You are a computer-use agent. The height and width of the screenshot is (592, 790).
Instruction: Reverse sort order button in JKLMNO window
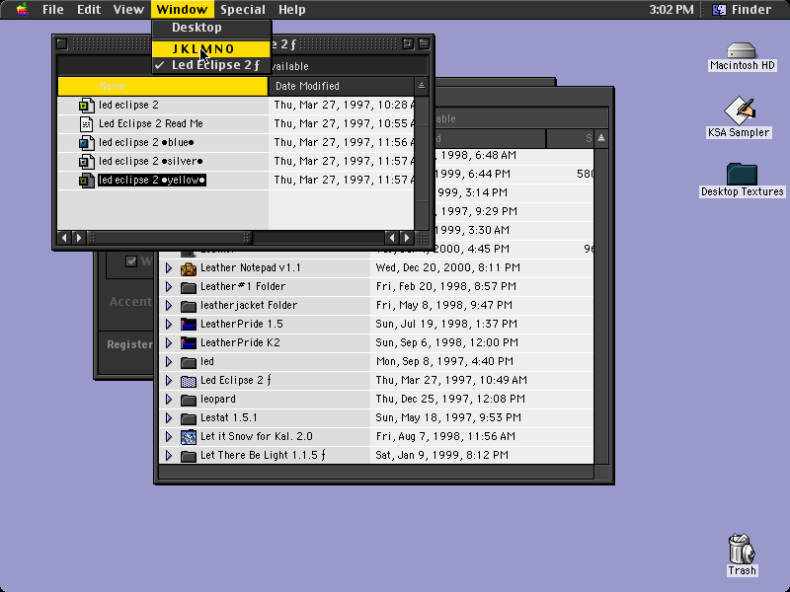[x=601, y=138]
